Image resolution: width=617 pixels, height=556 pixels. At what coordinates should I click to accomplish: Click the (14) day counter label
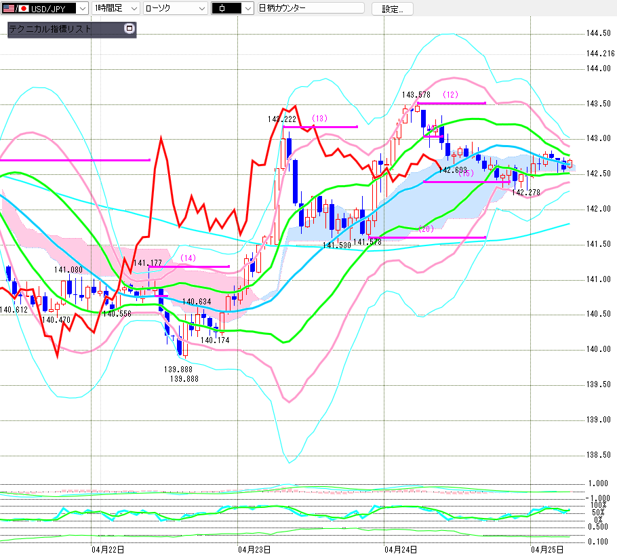188,258
